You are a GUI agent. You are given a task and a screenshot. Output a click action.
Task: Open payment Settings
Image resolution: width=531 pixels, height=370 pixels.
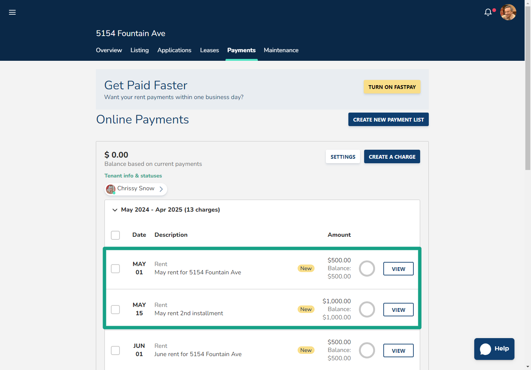[343, 157]
